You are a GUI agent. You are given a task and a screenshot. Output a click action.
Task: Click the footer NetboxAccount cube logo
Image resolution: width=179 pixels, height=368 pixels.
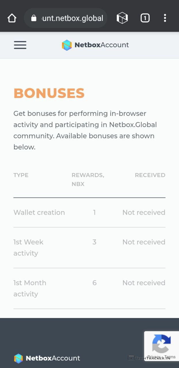point(18,358)
